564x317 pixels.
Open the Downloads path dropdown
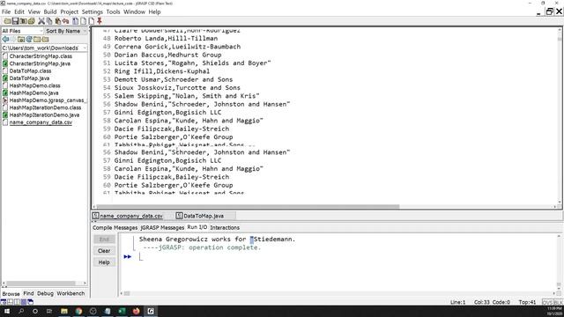pos(44,48)
